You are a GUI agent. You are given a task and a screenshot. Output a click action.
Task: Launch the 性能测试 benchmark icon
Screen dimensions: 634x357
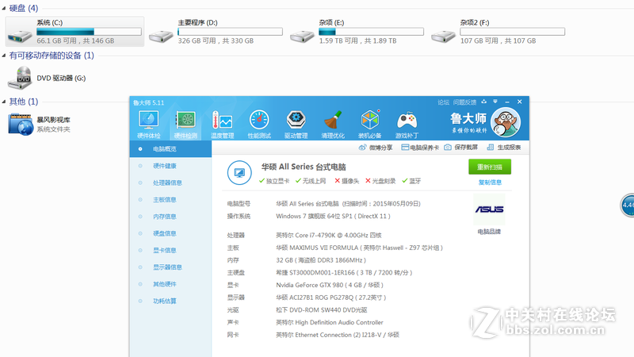point(259,125)
